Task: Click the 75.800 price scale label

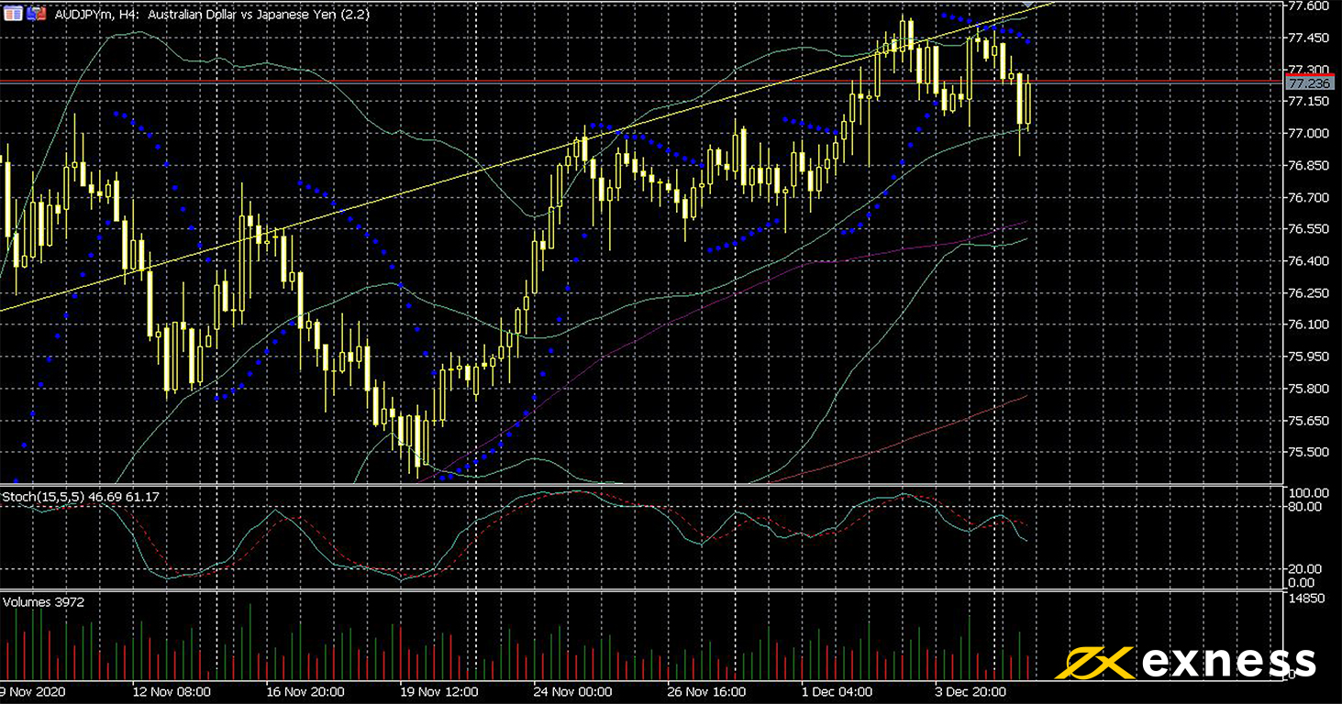Action: click(1307, 389)
